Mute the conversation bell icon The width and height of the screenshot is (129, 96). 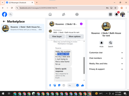(x=101, y=43)
